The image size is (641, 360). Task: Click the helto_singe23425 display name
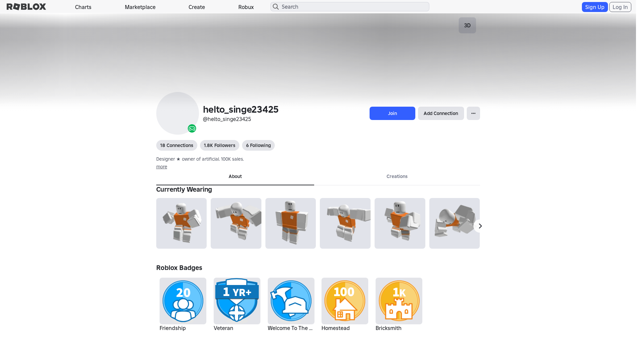[x=241, y=109]
